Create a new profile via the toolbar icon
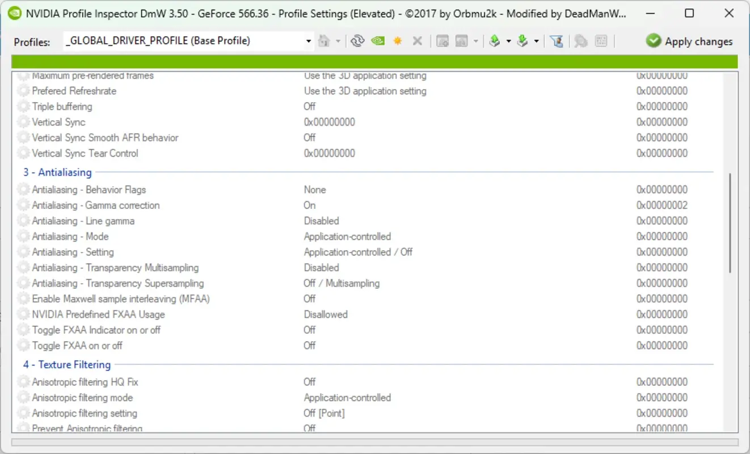750x454 pixels. tap(443, 41)
